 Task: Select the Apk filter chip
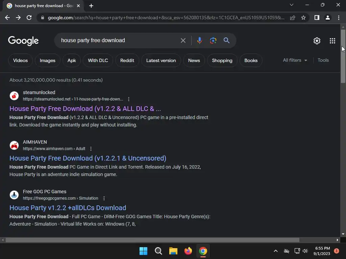(72, 60)
